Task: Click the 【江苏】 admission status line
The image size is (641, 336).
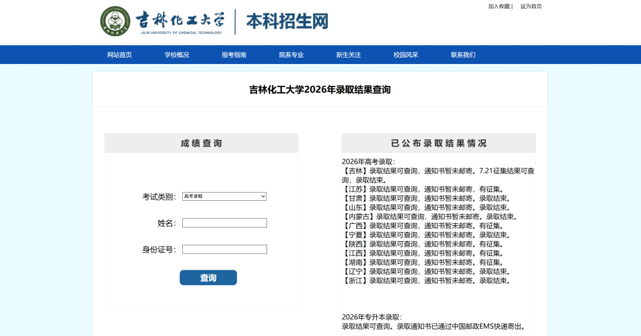Action: click(x=424, y=190)
